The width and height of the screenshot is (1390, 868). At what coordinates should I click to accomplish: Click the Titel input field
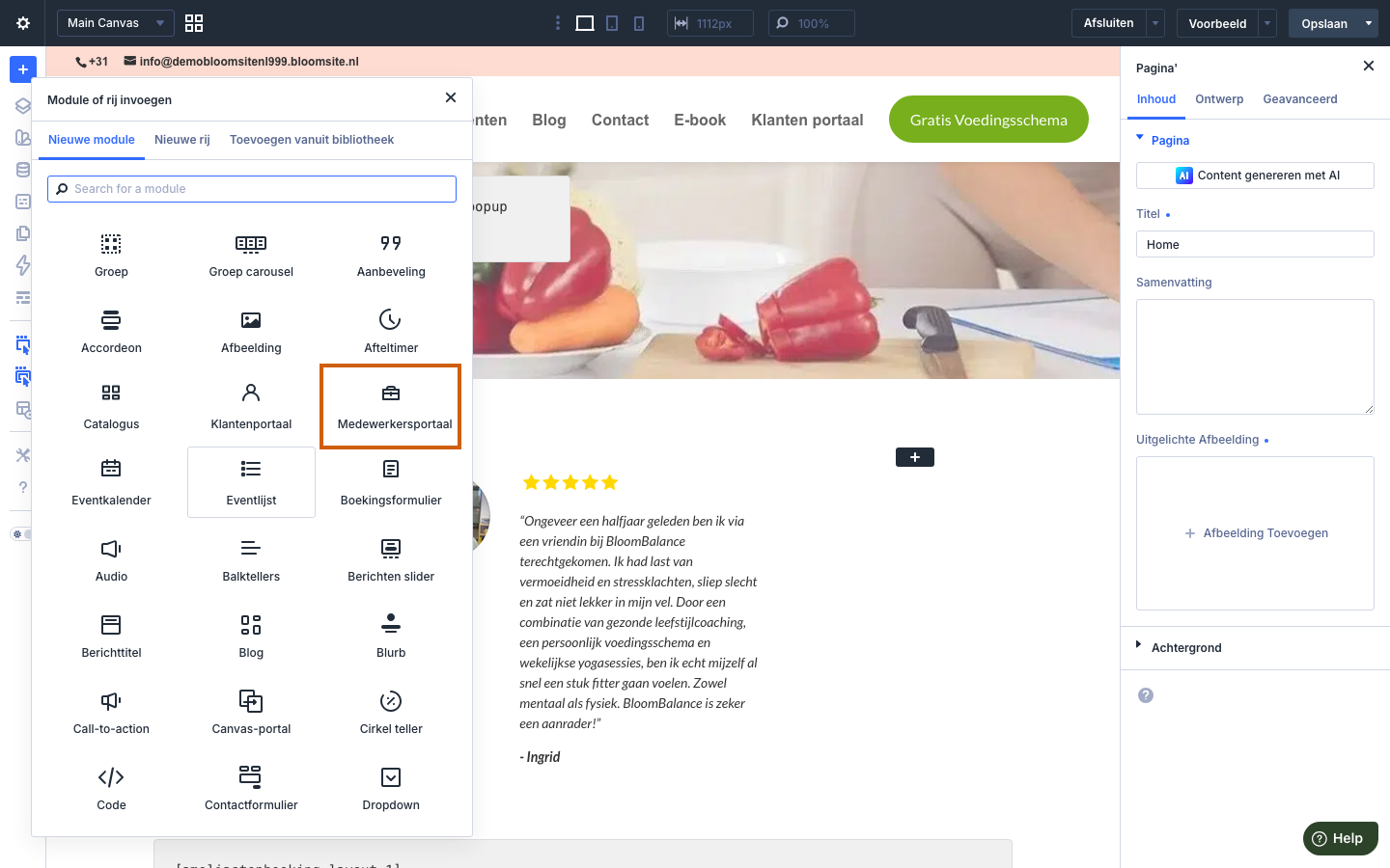pos(1255,244)
